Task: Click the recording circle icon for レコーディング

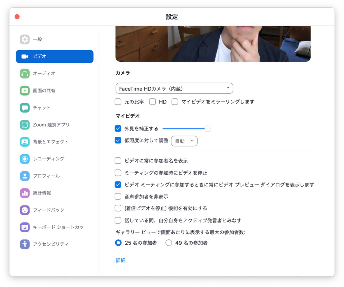Action: 25,159
